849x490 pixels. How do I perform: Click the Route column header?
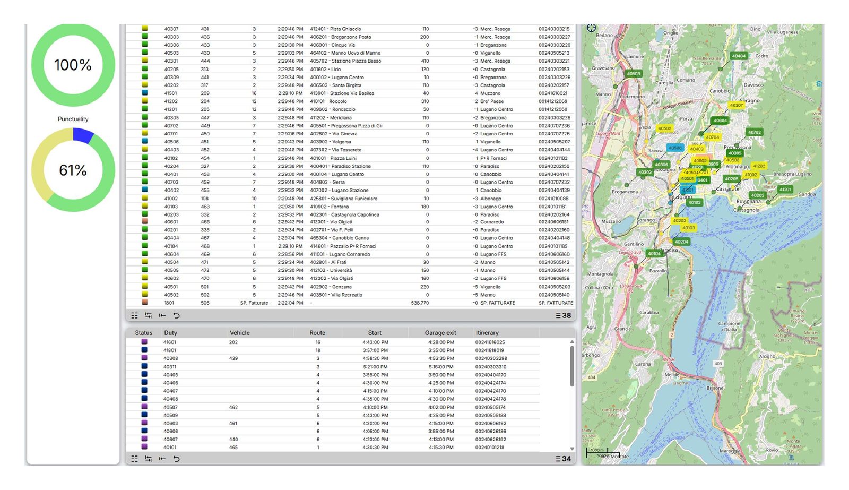tap(317, 333)
